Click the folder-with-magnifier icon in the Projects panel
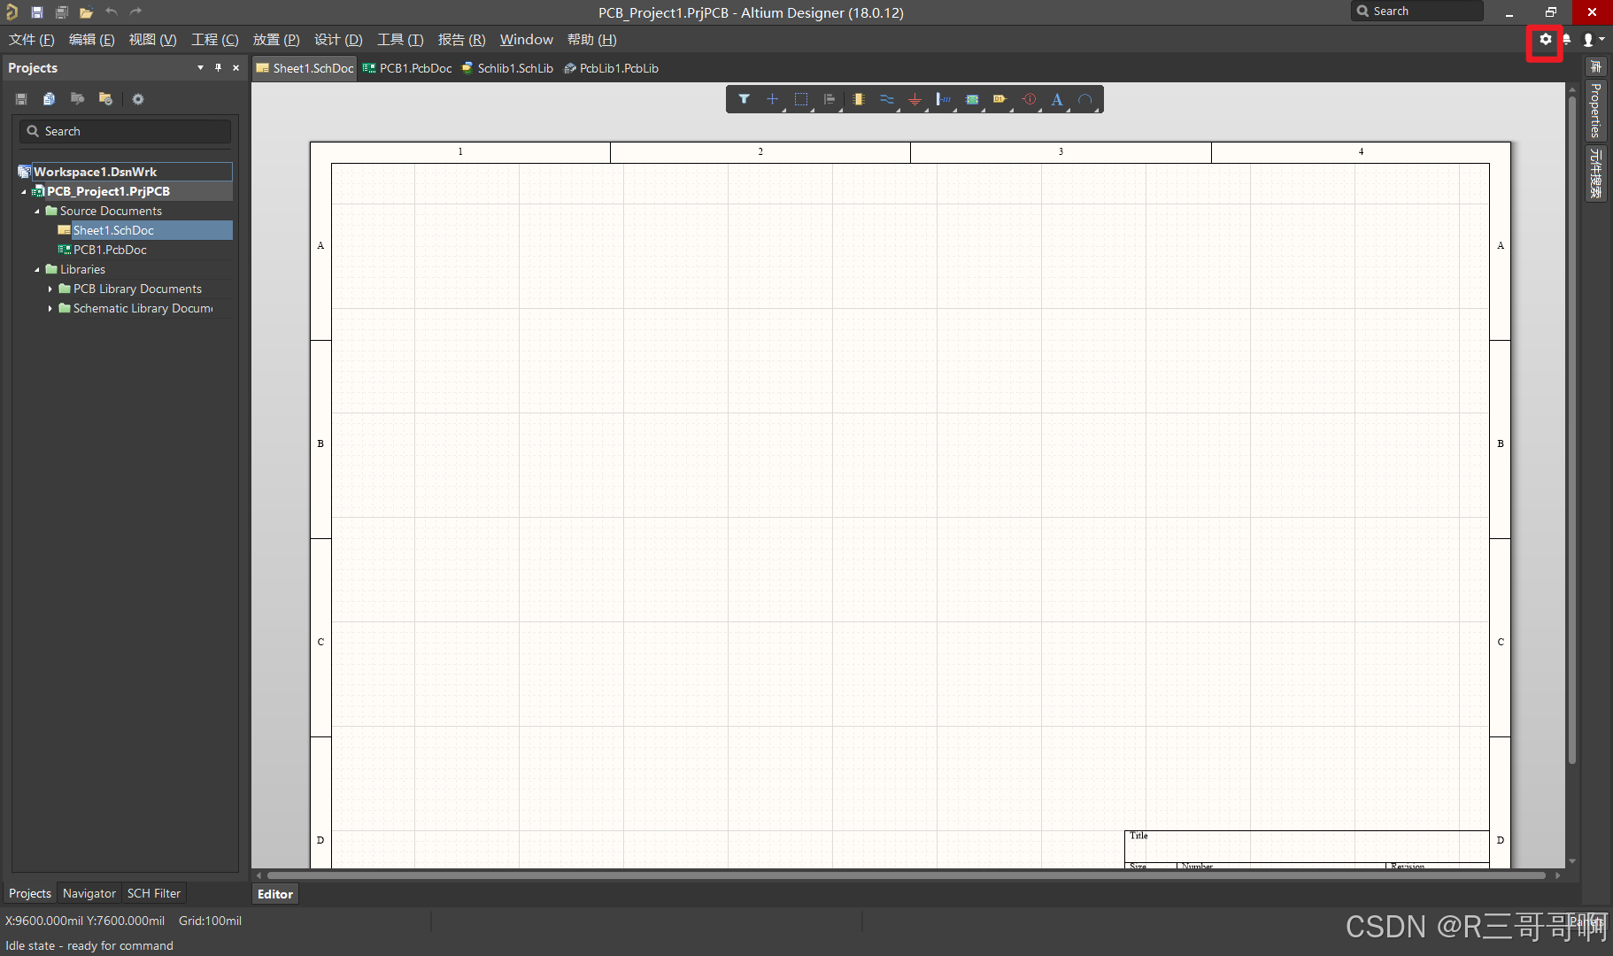1613x956 pixels. click(x=78, y=99)
